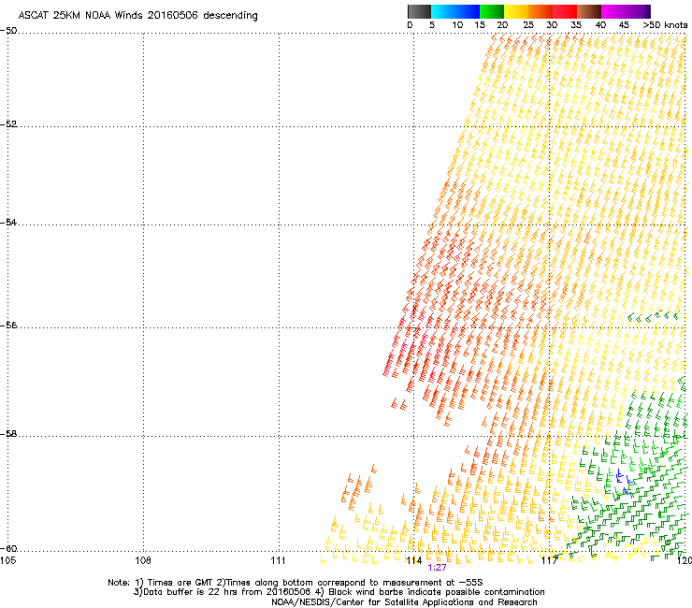This screenshot has width=692, height=608.
Task: Click the orange 25-30 knots color segment
Action: click(x=541, y=11)
